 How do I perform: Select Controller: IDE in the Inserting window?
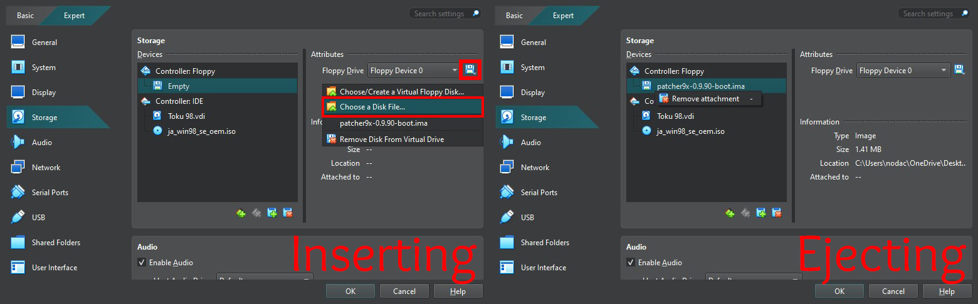tap(218, 101)
